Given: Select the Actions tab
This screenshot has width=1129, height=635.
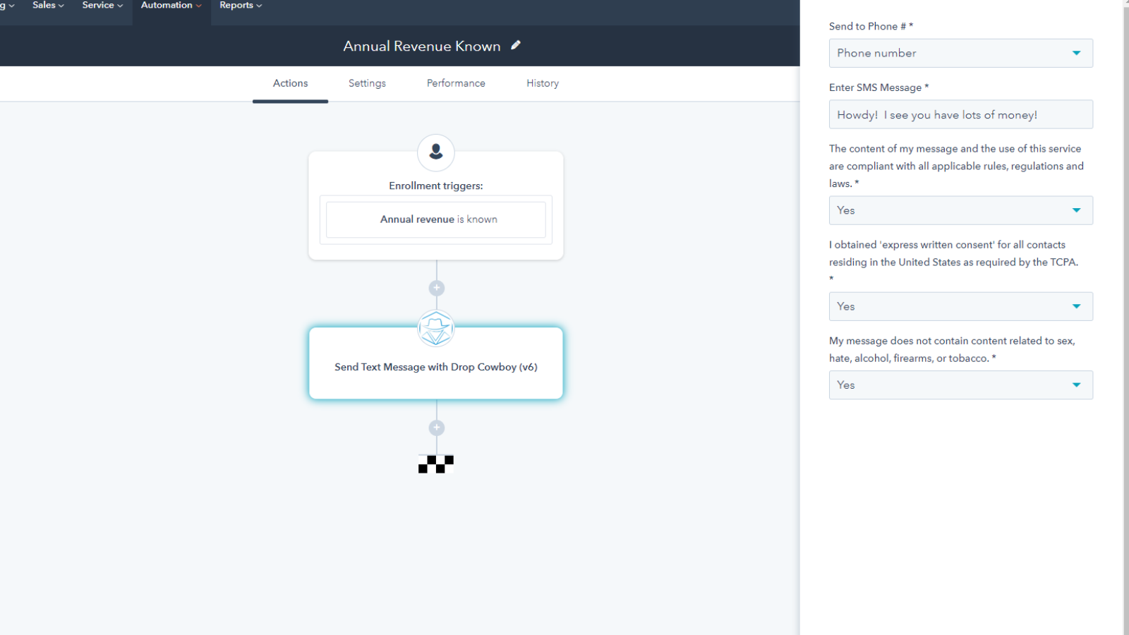Looking at the screenshot, I should (290, 83).
